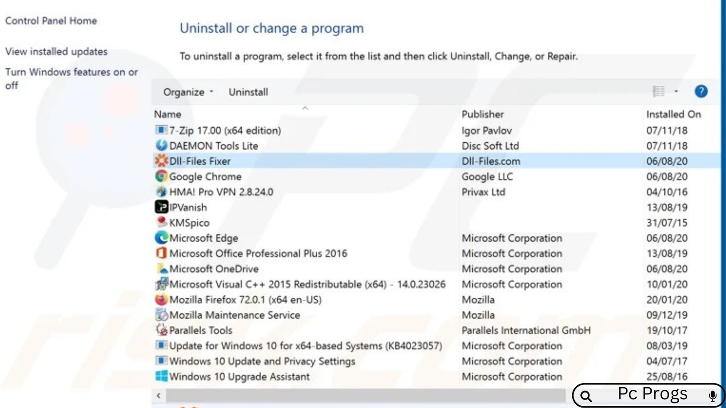
Task: Select the Dll-Files Fixer entry
Action: click(x=436, y=161)
